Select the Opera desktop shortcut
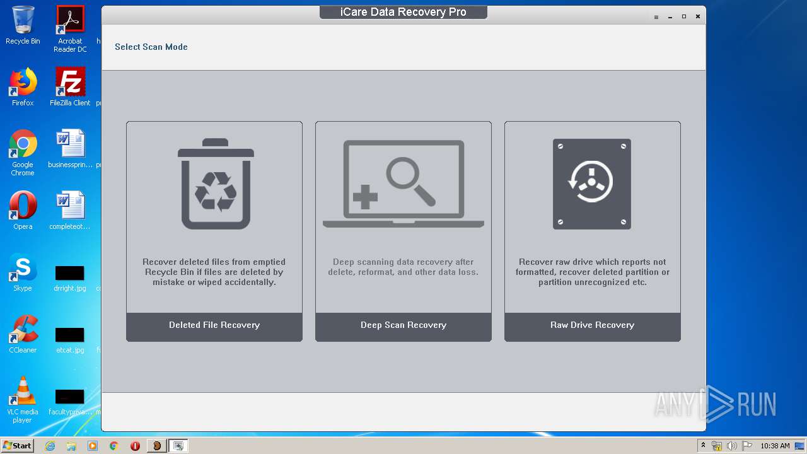This screenshot has width=807, height=454. click(x=23, y=211)
